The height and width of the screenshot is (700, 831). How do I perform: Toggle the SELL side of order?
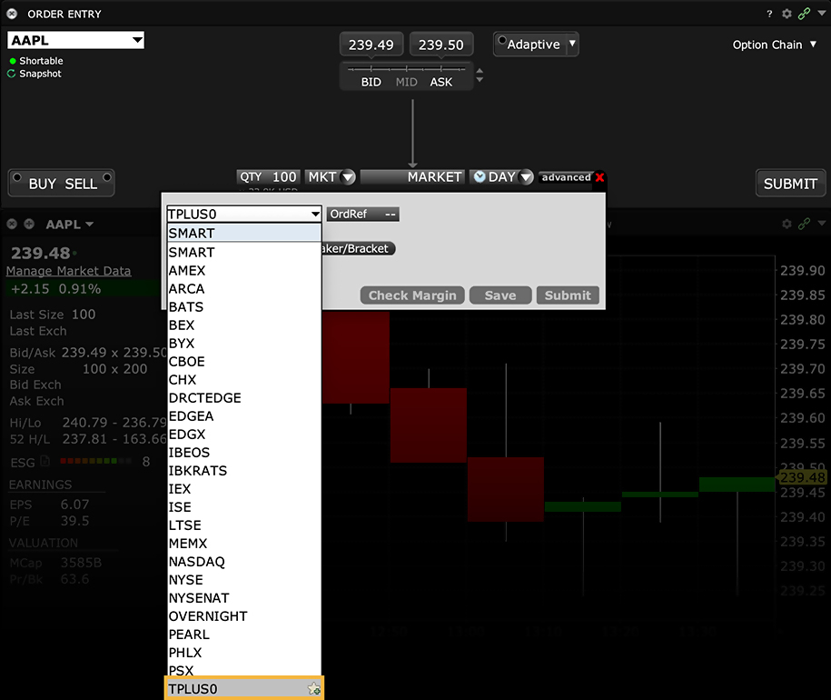click(x=81, y=184)
